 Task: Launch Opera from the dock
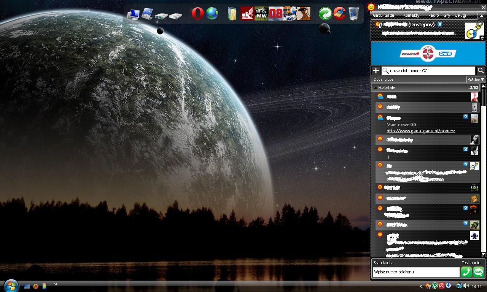click(x=197, y=14)
